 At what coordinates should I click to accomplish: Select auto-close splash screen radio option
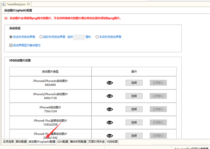(11, 37)
